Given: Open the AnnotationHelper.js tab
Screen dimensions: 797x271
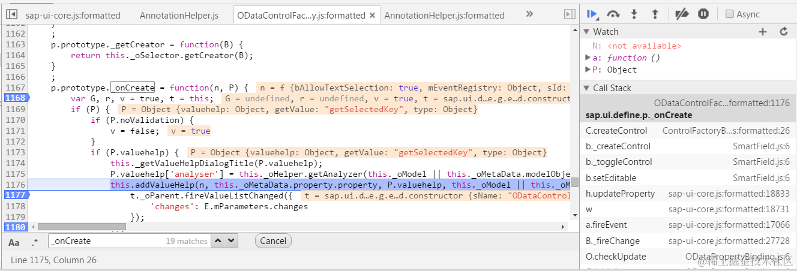Looking at the screenshot, I should [179, 15].
